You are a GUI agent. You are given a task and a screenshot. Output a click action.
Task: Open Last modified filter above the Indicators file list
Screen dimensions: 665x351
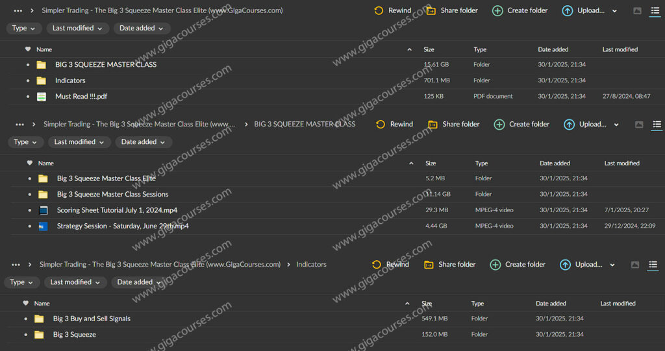click(x=75, y=282)
